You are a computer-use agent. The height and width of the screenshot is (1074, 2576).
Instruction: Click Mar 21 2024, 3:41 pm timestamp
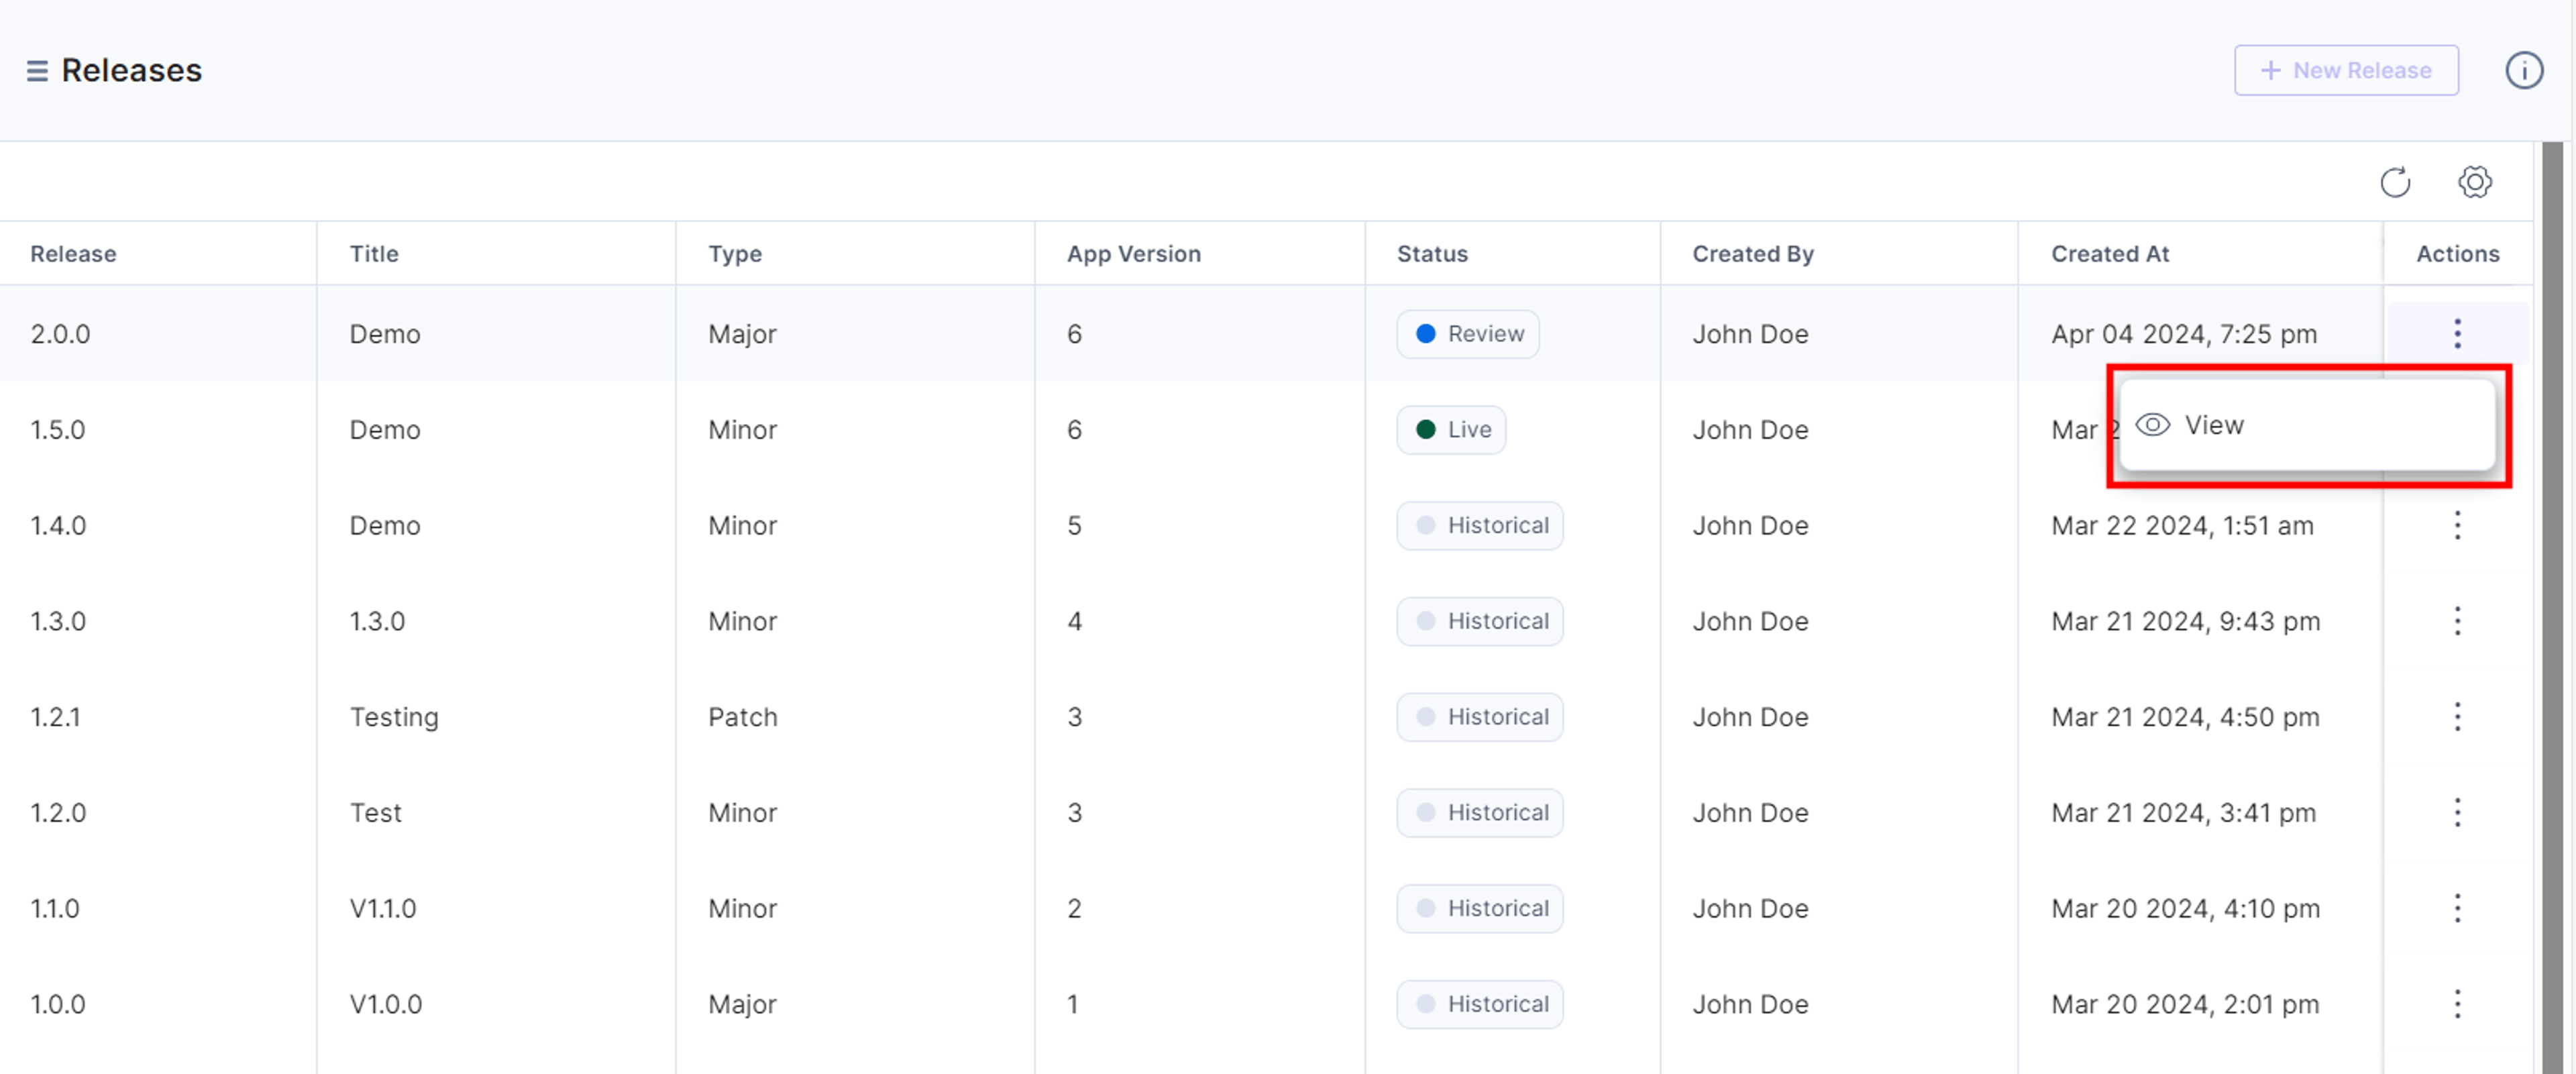pyautogui.click(x=2183, y=812)
